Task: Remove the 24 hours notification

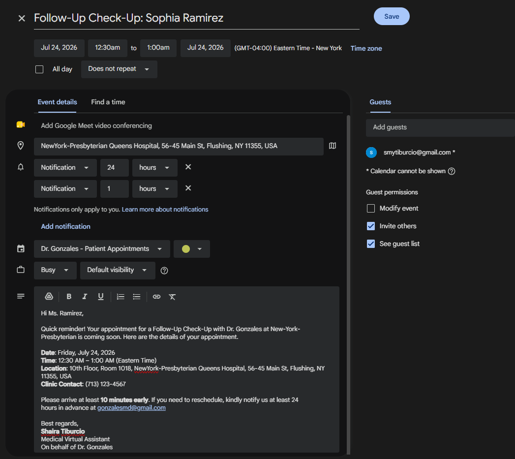Action: pos(188,167)
